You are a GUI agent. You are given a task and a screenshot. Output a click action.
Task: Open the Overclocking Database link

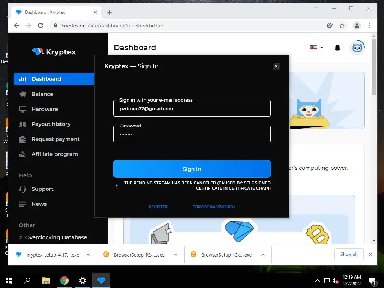pyautogui.click(x=53, y=237)
